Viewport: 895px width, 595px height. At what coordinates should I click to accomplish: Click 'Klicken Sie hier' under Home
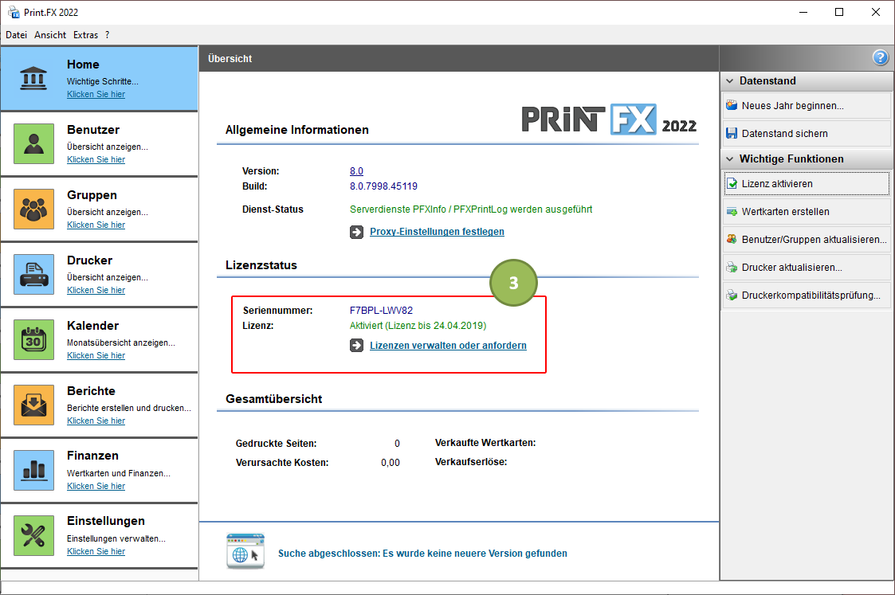click(96, 95)
